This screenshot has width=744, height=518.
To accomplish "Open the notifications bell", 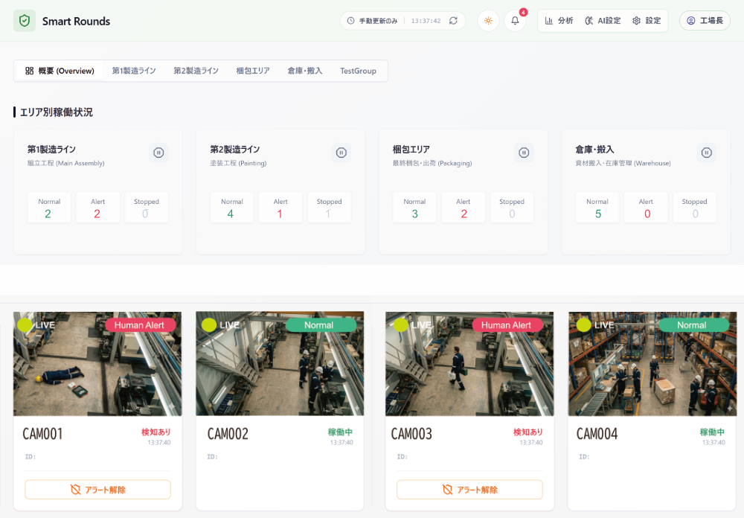I will (515, 21).
